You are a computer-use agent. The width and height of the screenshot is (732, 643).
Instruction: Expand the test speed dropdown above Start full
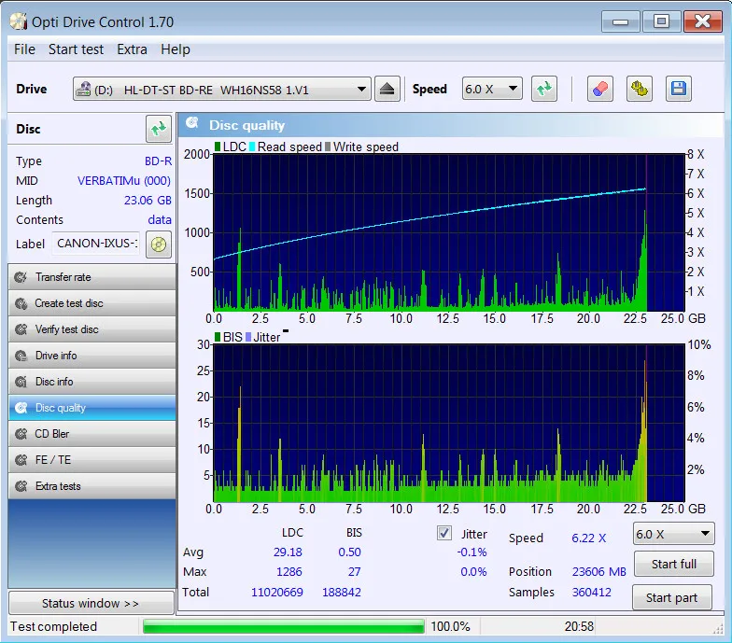(x=673, y=535)
